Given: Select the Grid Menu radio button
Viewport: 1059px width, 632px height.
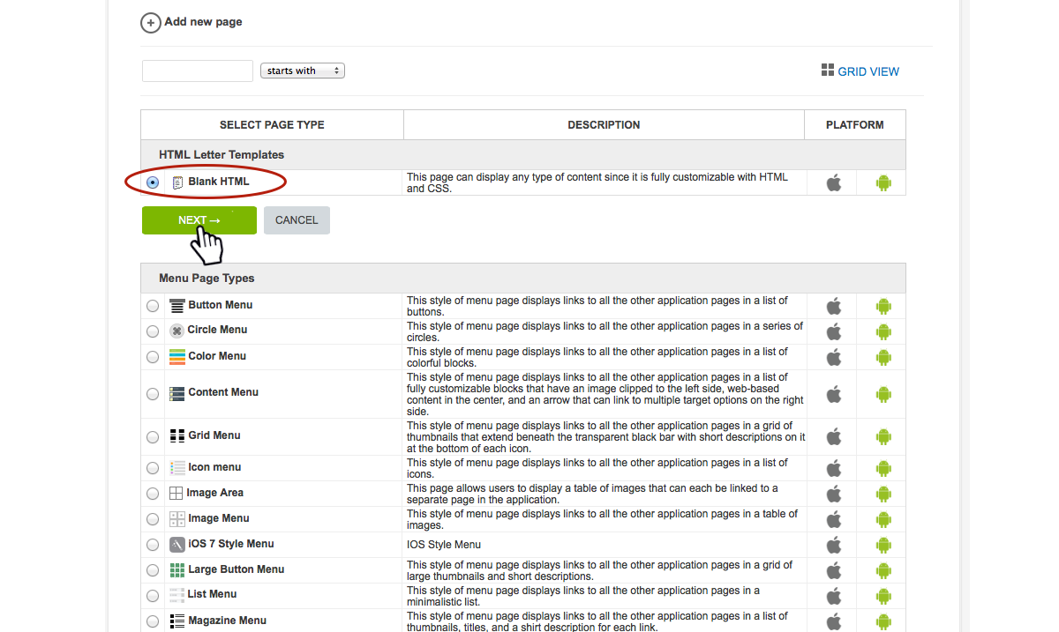Looking at the screenshot, I should [153, 436].
